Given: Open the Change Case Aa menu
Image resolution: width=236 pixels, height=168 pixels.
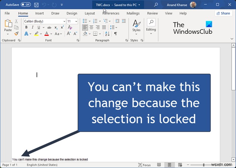Looking at the screenshot, I should click(x=58, y=34).
